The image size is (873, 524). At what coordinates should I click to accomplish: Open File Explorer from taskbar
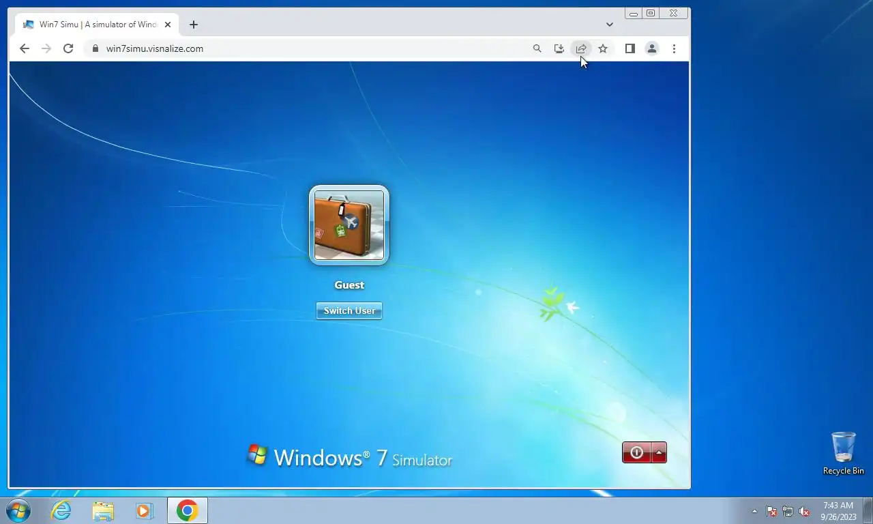pyautogui.click(x=103, y=510)
